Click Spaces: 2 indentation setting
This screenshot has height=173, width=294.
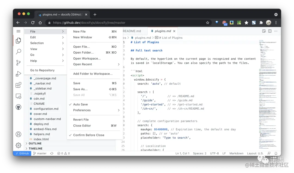click(200, 153)
